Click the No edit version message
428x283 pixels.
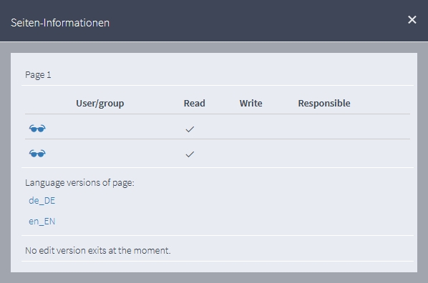point(98,250)
